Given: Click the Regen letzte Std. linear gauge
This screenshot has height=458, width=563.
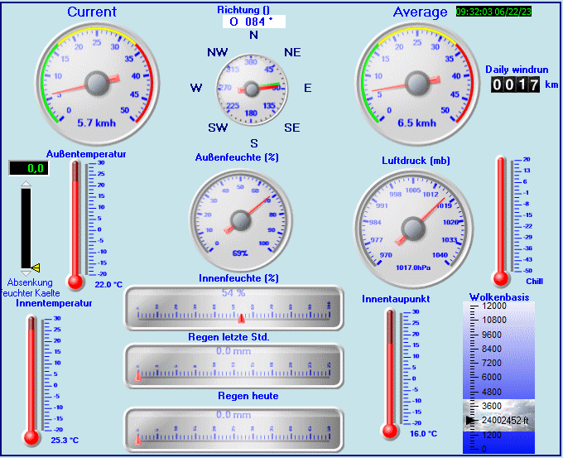Looking at the screenshot, I should [233, 366].
